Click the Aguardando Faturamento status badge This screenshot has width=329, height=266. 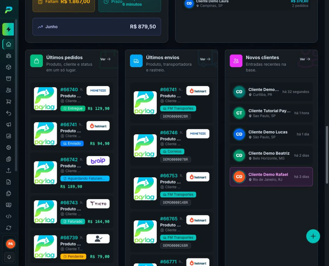click(85, 178)
